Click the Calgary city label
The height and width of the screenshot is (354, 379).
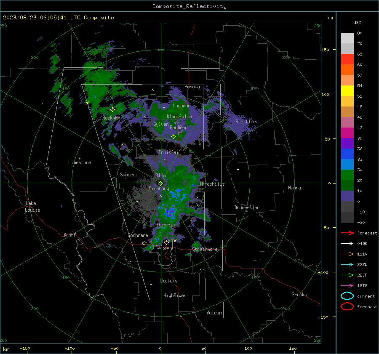164,248
